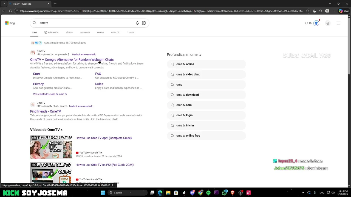Open the FAQ sublink

pyautogui.click(x=98, y=74)
